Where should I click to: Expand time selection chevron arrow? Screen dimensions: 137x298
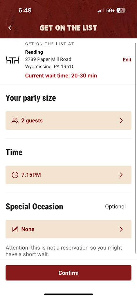(x=121, y=175)
